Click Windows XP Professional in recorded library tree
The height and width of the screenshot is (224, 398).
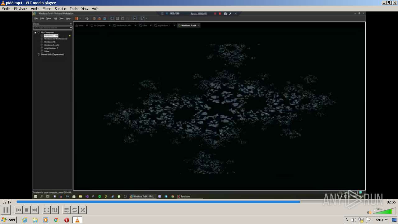tap(55, 39)
